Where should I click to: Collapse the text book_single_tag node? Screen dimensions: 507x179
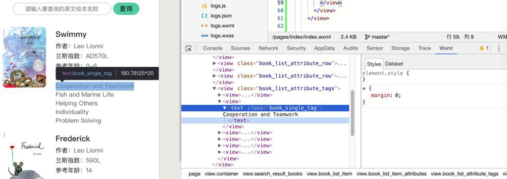[225, 108]
